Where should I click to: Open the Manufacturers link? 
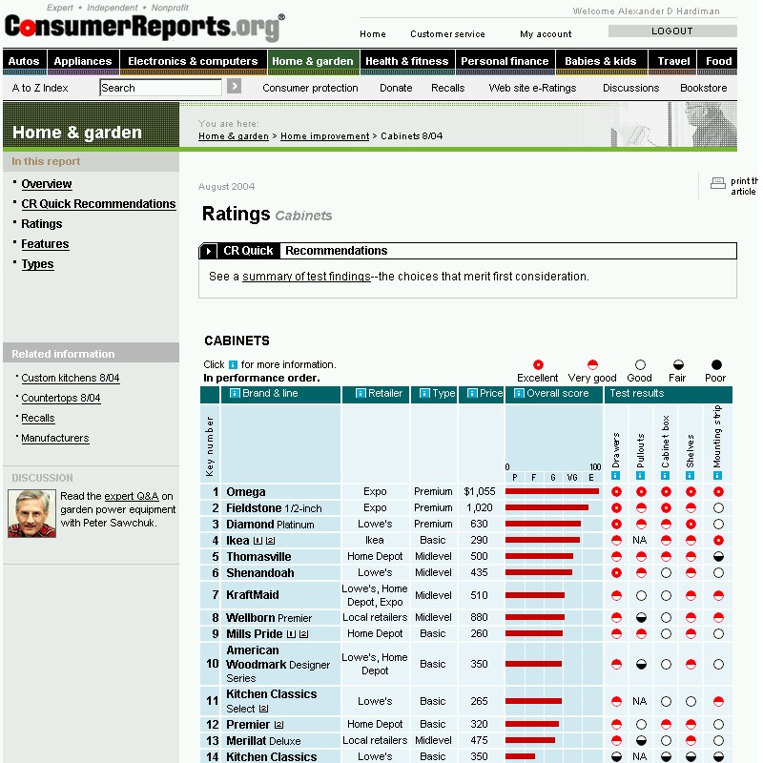(x=55, y=438)
